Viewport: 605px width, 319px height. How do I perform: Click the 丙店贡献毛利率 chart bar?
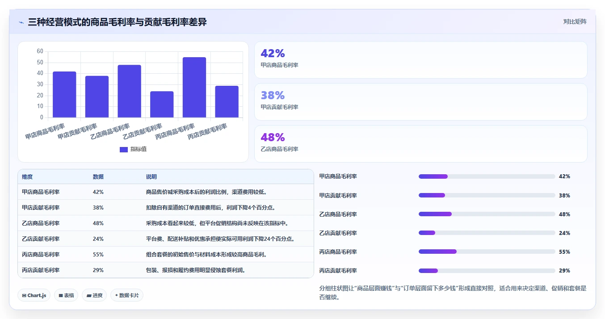(x=227, y=101)
